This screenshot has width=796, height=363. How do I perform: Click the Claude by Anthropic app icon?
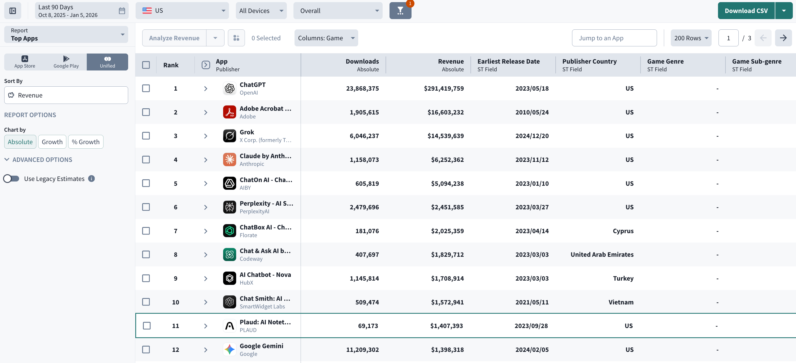point(229,160)
